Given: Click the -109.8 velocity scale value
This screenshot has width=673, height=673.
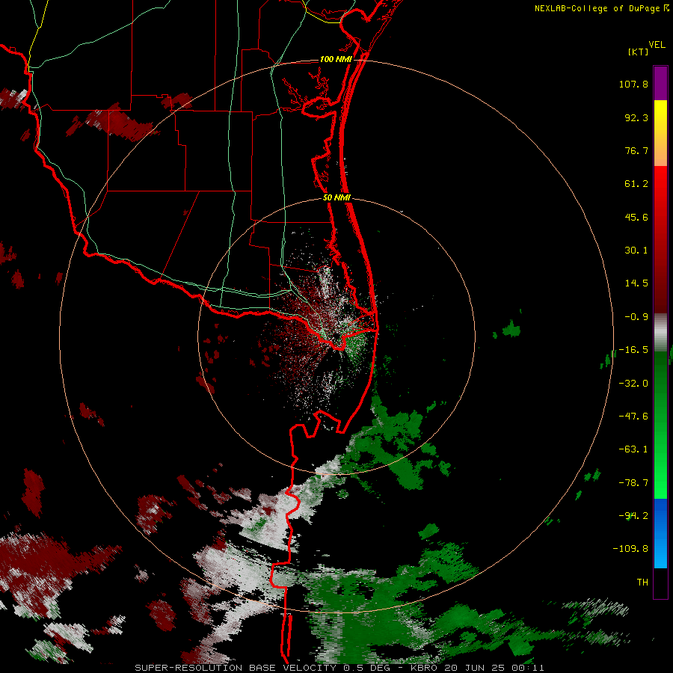Looking at the screenshot, I should pos(630,549).
